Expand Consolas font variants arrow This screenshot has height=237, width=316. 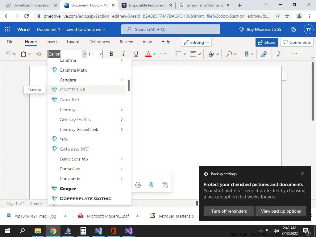tap(122, 169)
